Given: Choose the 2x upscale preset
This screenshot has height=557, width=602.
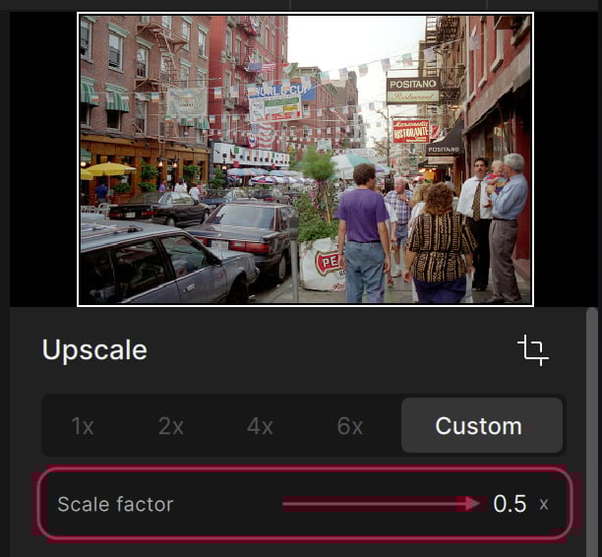Looking at the screenshot, I should [171, 426].
